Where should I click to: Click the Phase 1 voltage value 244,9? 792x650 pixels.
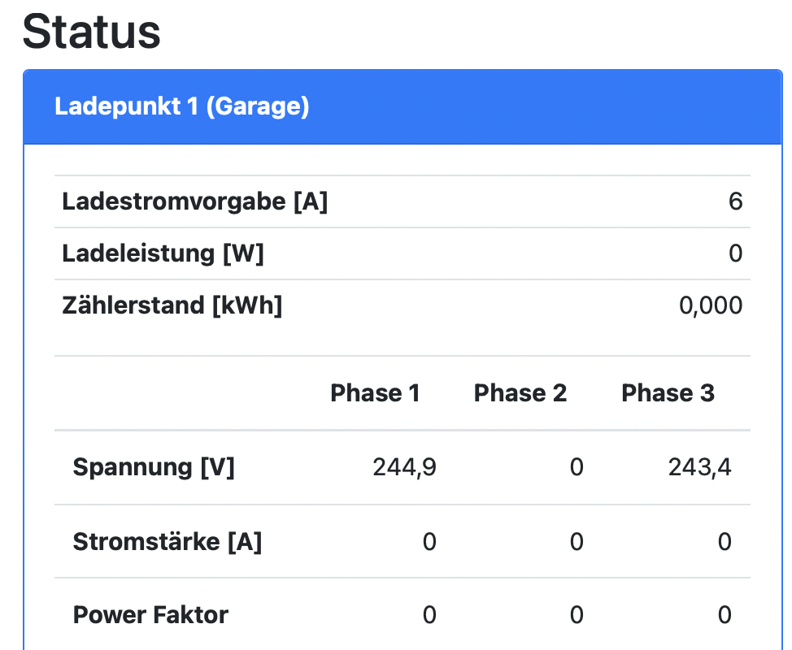pyautogui.click(x=404, y=467)
